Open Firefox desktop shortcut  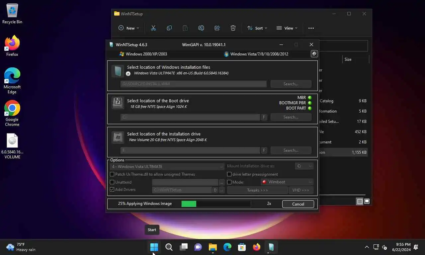[x=12, y=46]
